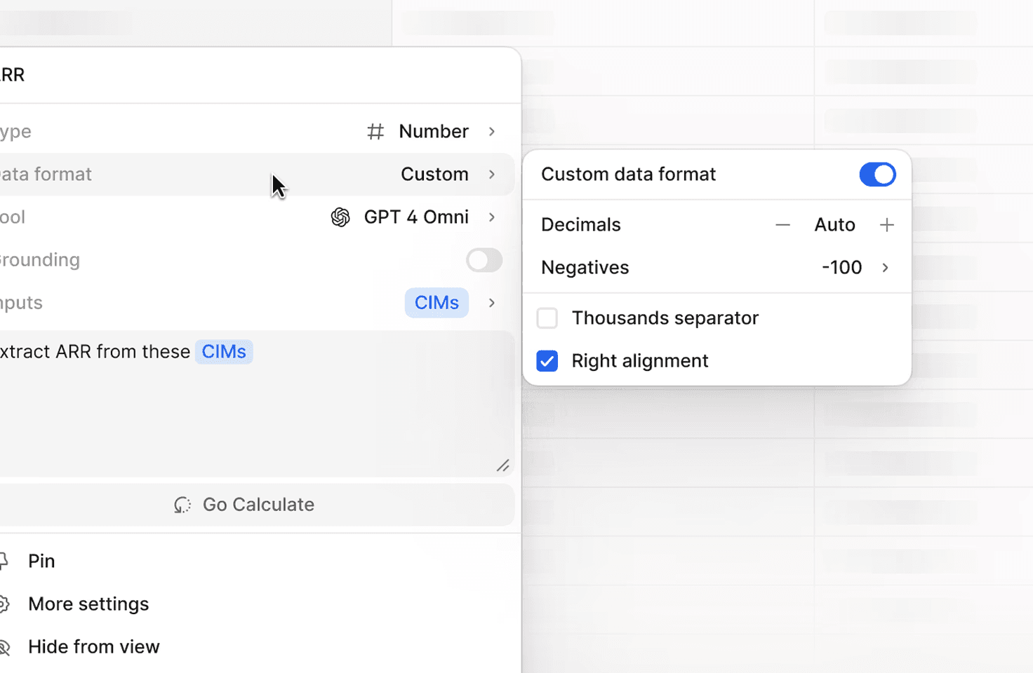
Task: Open More settings menu item
Action: [88, 604]
